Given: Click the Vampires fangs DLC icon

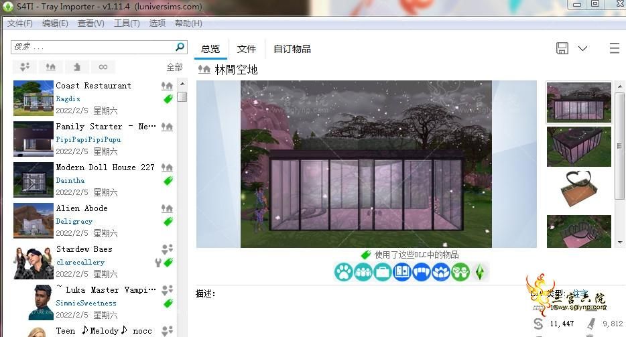Looking at the screenshot, I should coord(422,272).
